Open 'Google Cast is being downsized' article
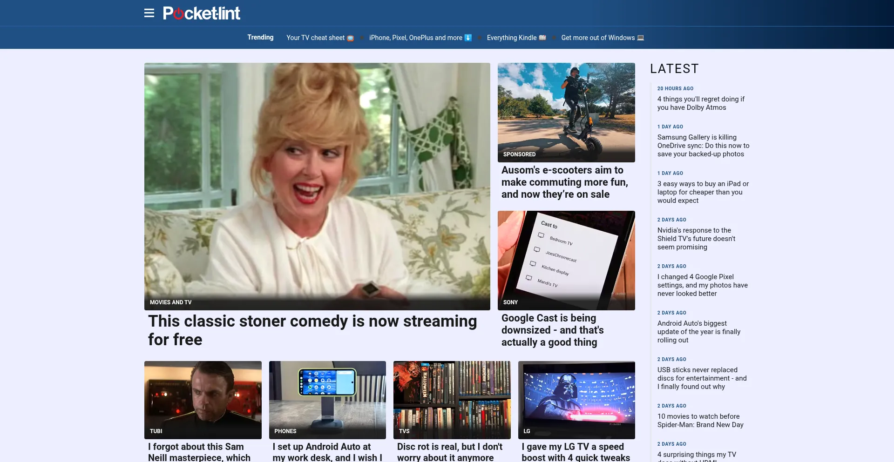Screen dimensions: 894x462 pyautogui.click(x=553, y=330)
